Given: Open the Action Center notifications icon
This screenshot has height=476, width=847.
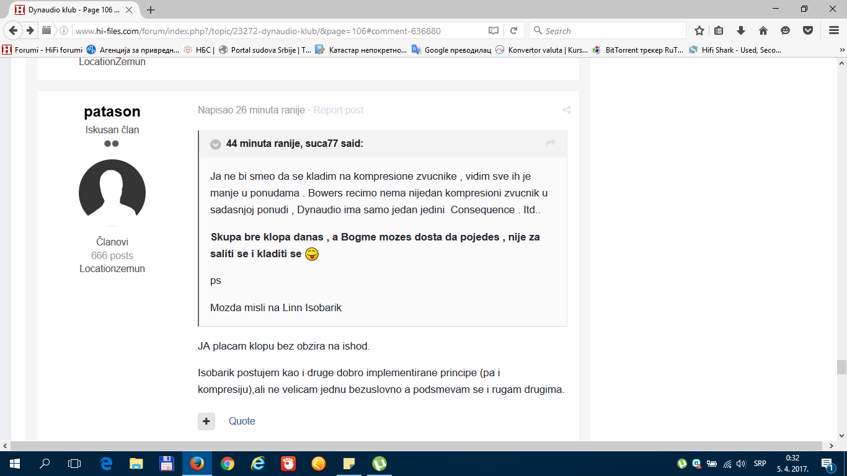Looking at the screenshot, I should tap(828, 464).
